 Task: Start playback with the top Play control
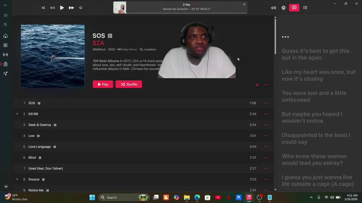pyautogui.click(x=62, y=8)
